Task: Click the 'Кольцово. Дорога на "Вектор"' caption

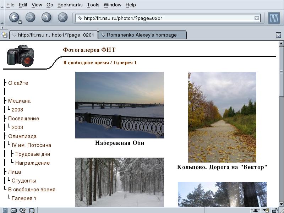Action: point(222,167)
